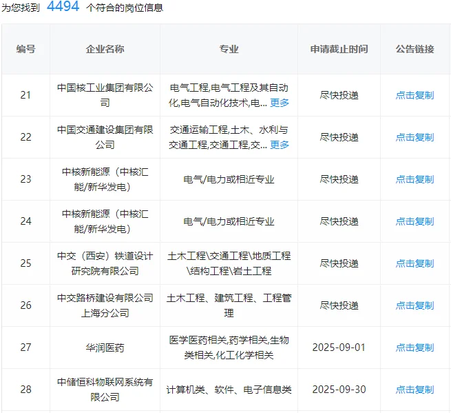This screenshot has width=451, height=413.
Task: Copy the 华润医药 announcement link
Action: [415, 347]
